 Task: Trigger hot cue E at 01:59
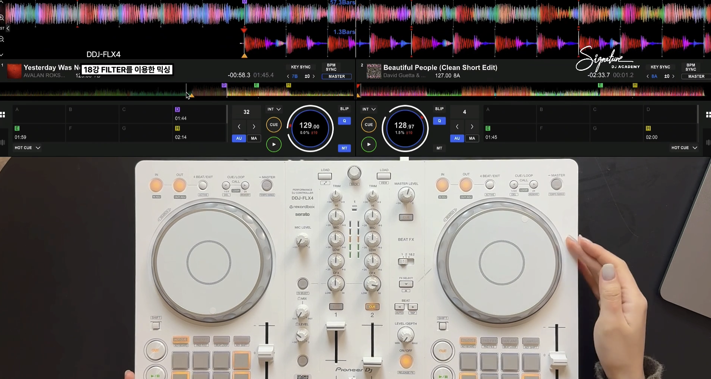(39, 132)
